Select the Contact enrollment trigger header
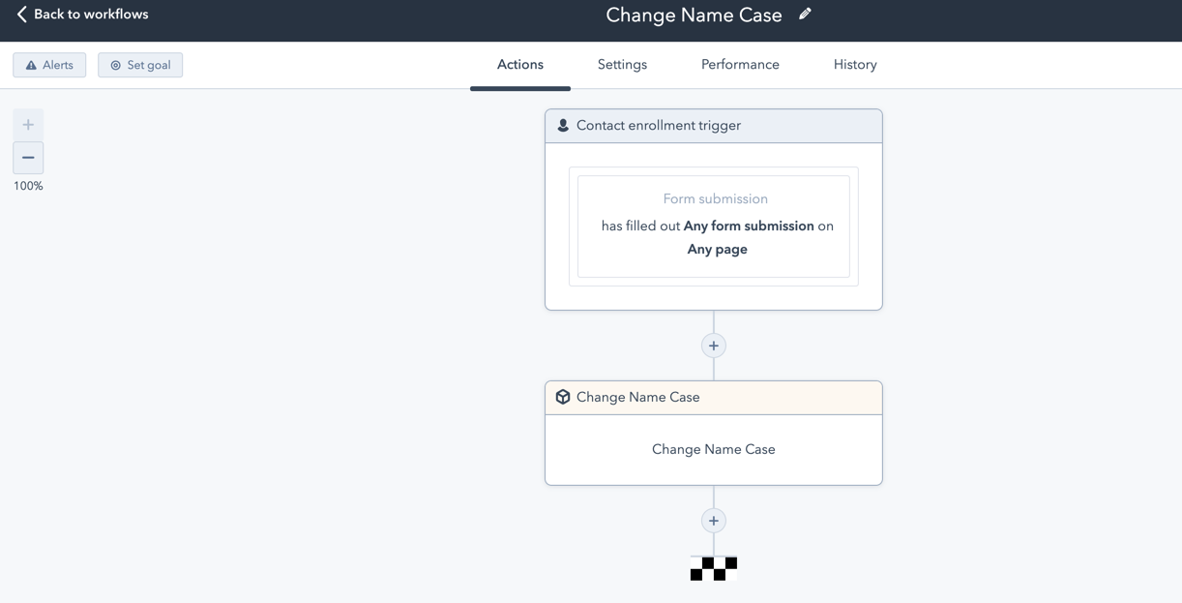Viewport: 1182px width, 603px height. tap(714, 126)
